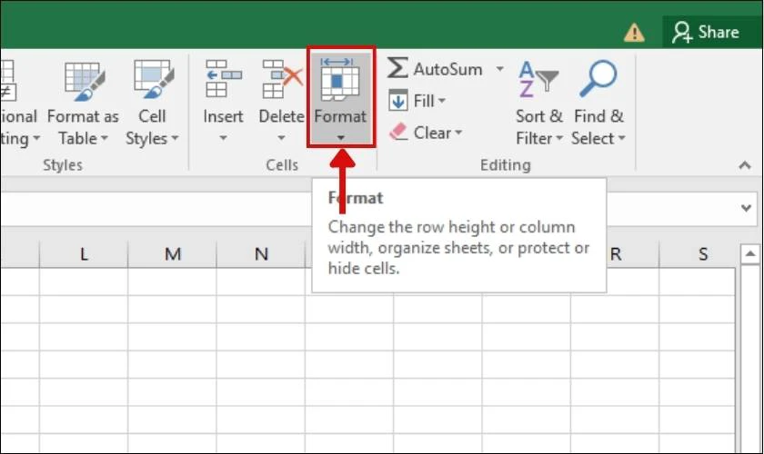The image size is (764, 454).
Task: Open the Format cells menu
Action: pos(340,97)
